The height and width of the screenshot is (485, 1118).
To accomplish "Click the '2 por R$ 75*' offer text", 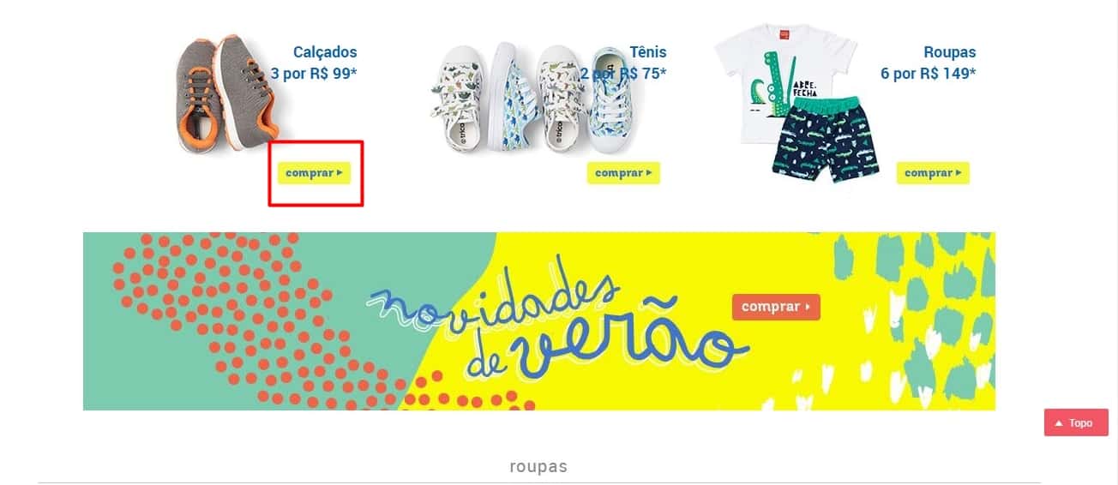I will coord(623,74).
